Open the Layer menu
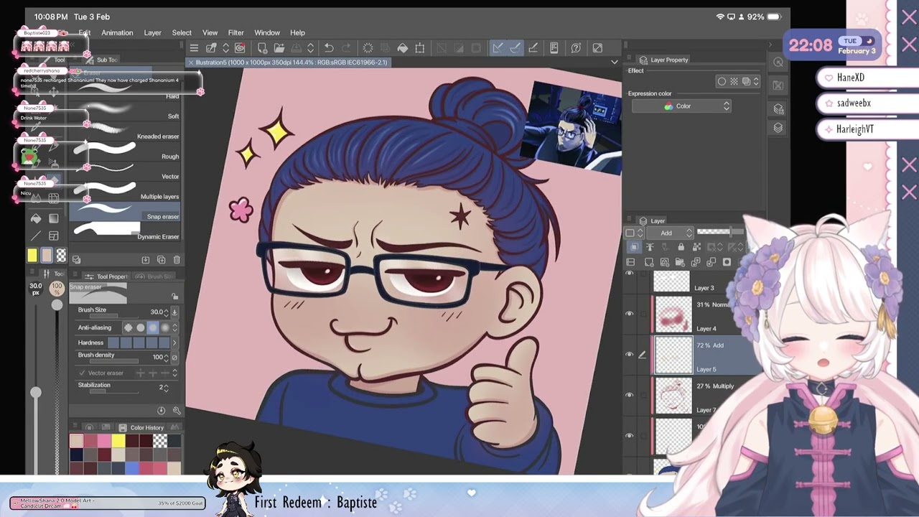919x517 pixels. [x=152, y=33]
